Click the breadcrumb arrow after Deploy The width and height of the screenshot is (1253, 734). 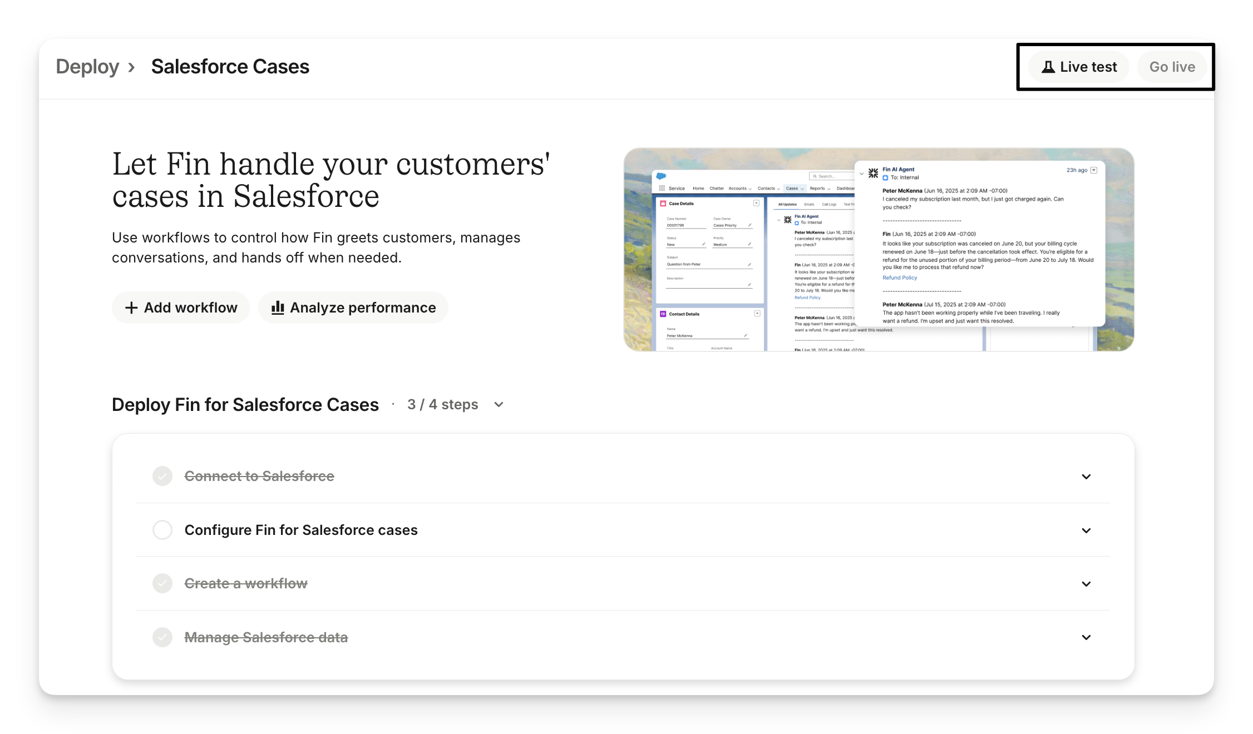click(x=132, y=67)
